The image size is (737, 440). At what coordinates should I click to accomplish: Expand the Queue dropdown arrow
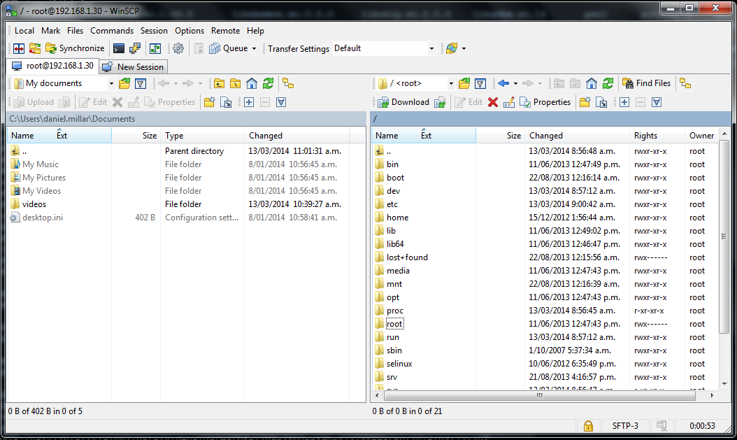click(255, 48)
